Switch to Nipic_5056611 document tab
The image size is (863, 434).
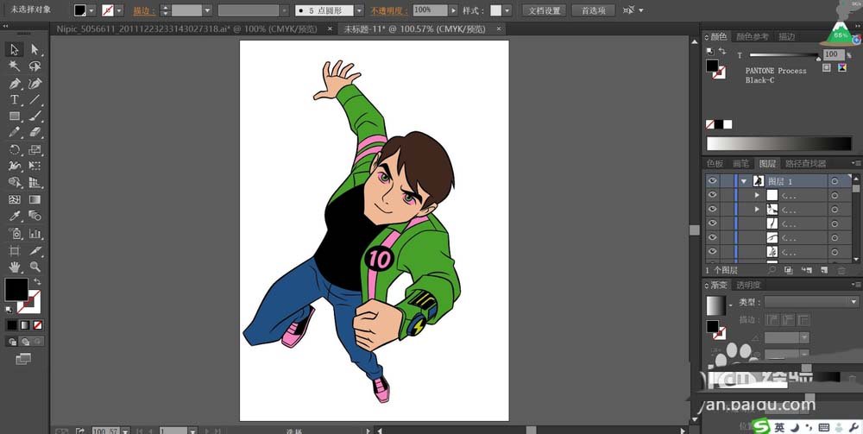189,28
